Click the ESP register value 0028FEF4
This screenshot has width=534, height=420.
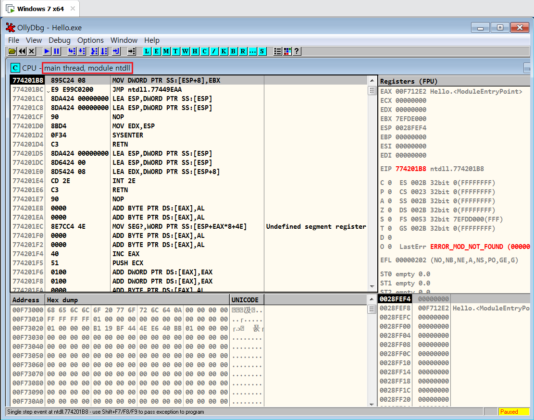(411, 128)
